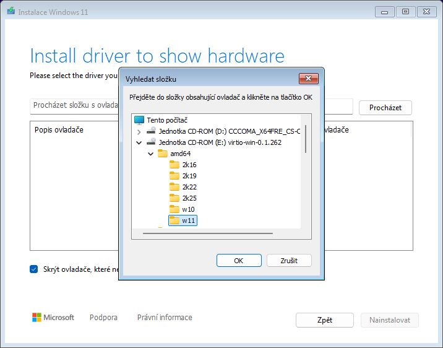
Task: Select the 2k16 folder label
Action: click(189, 165)
